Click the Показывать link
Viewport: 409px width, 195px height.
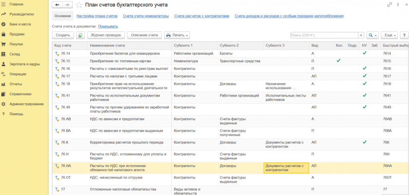108,26
